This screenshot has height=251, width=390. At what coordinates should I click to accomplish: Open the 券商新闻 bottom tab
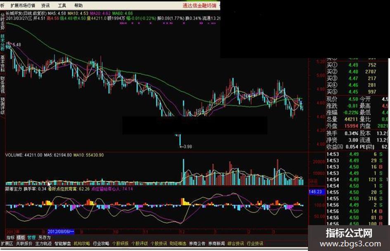216,244
